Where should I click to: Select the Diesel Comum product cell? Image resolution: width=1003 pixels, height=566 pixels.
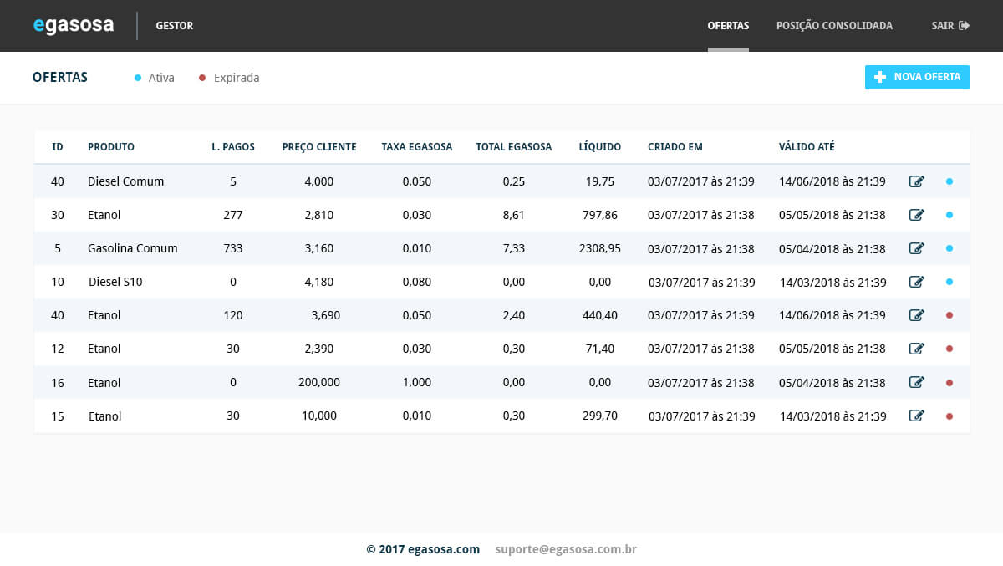coord(126,181)
